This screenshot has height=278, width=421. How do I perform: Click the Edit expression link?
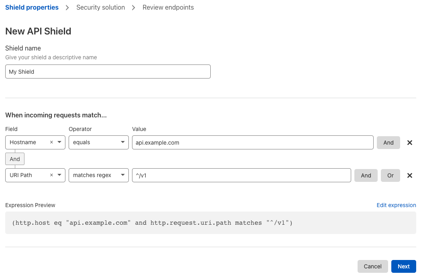pos(396,205)
